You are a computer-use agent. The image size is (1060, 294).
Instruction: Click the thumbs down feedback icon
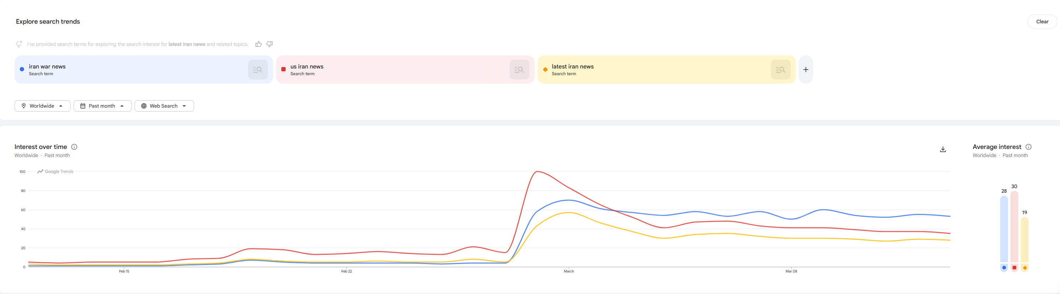[x=270, y=44]
